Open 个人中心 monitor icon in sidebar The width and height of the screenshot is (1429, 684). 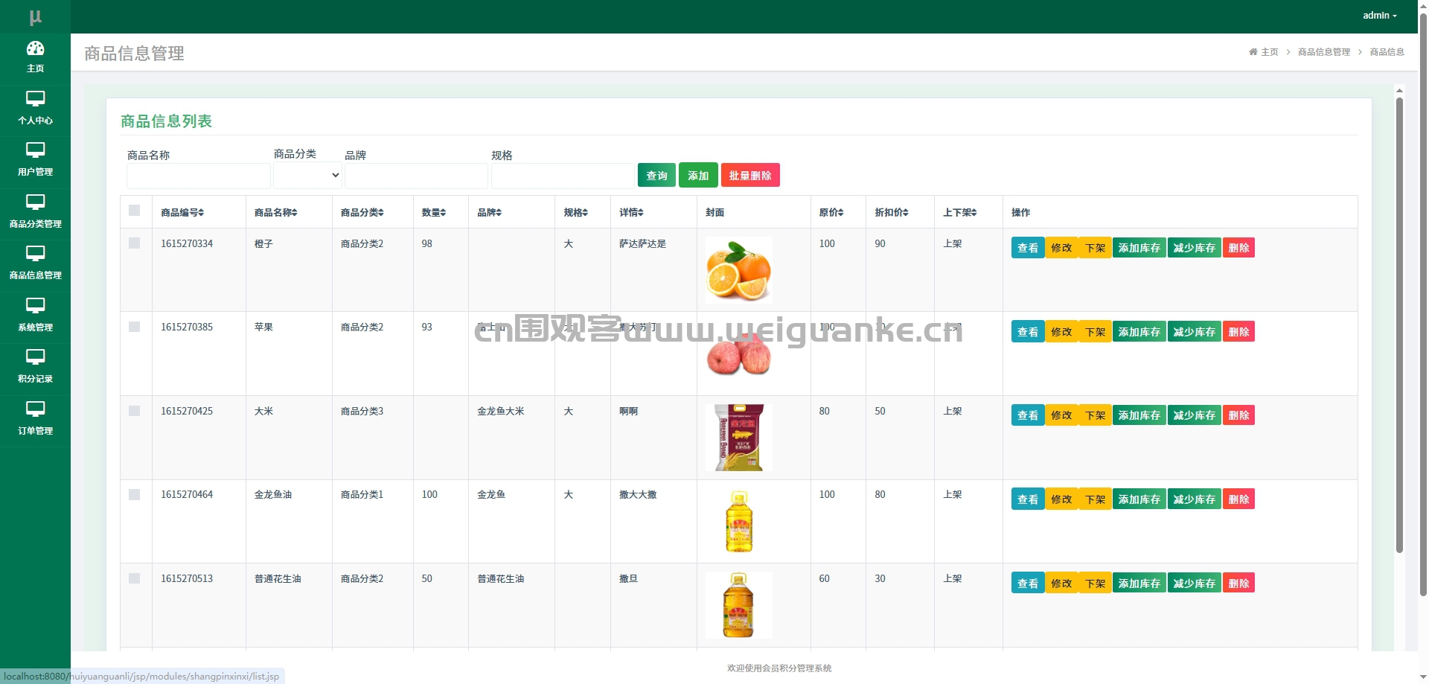coord(35,99)
